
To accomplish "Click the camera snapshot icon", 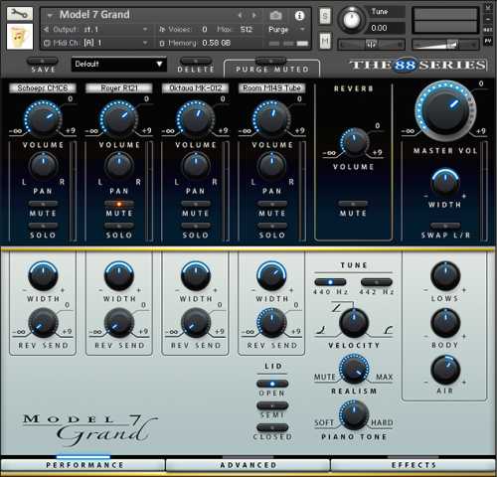I will (x=275, y=15).
